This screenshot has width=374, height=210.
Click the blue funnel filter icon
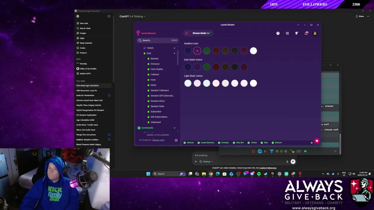tap(272, 151)
